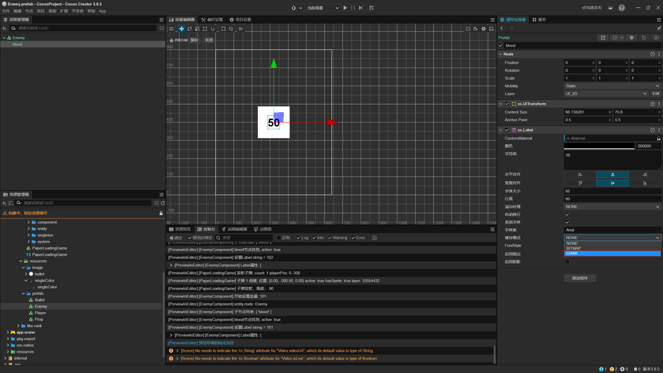Toggle the Warning log filter checkbox
The width and height of the screenshot is (663, 373).
click(330, 238)
